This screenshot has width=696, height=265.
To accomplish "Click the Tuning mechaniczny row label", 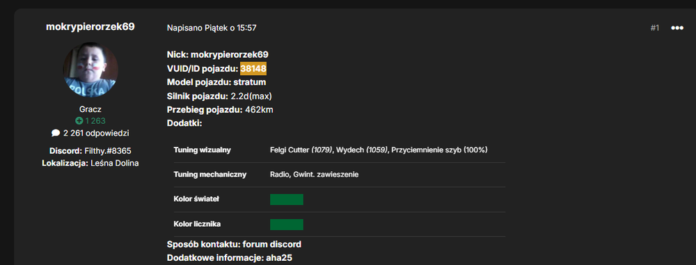I will tap(210, 175).
